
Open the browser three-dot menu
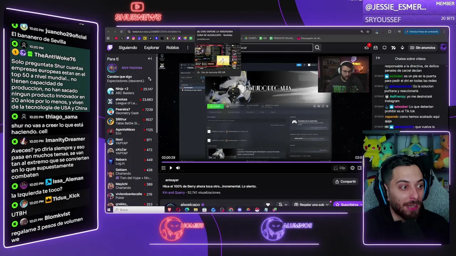coord(444,32)
